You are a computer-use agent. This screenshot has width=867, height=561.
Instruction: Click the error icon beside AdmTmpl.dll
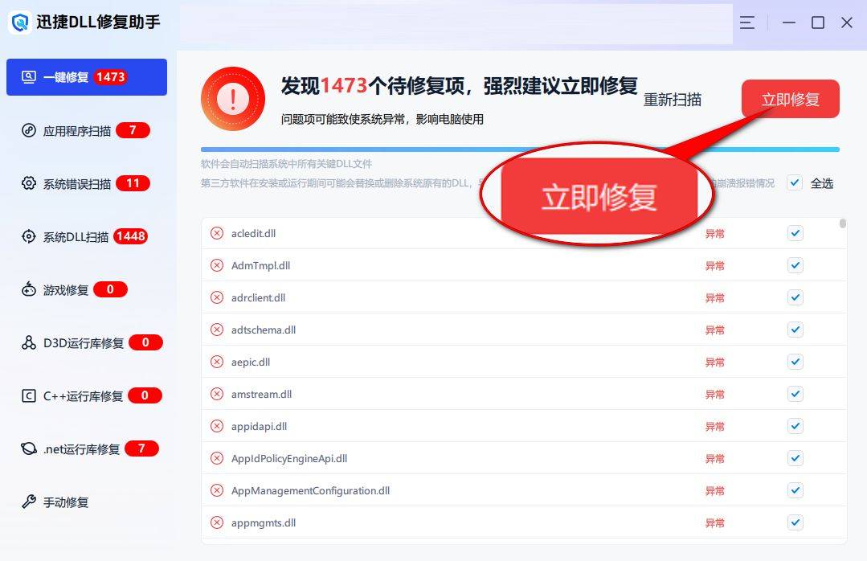click(x=217, y=265)
